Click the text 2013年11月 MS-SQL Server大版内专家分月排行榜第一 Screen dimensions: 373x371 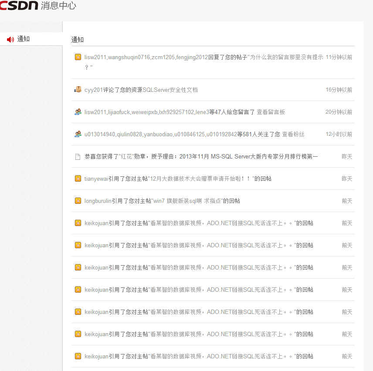pos(248,157)
